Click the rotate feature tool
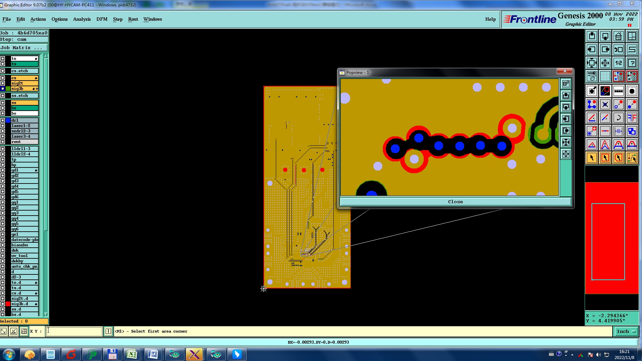642x361 pixels. click(618, 118)
